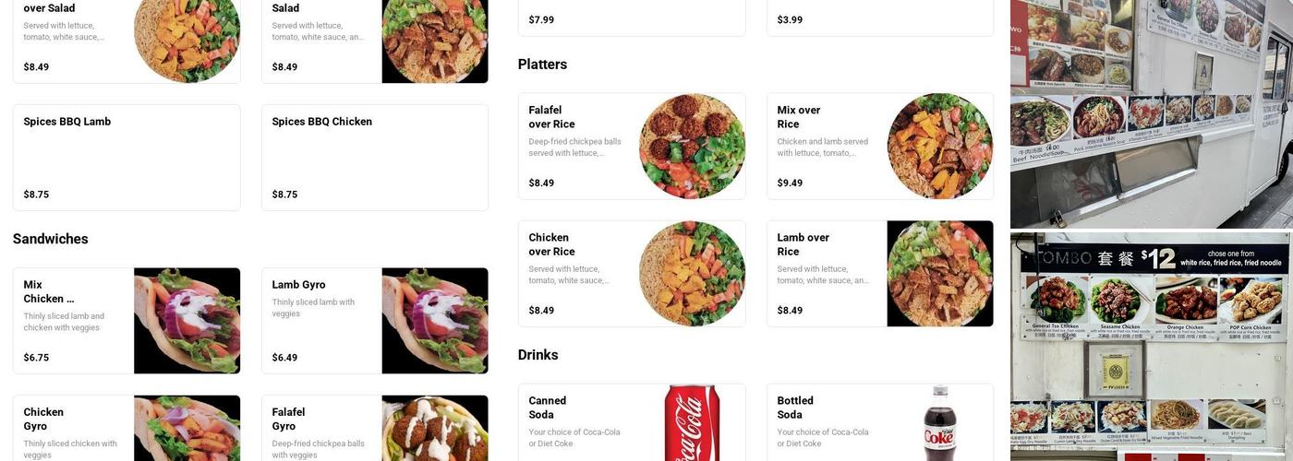
Task: Open the Spices BBQ Chicken item
Action: point(375,158)
